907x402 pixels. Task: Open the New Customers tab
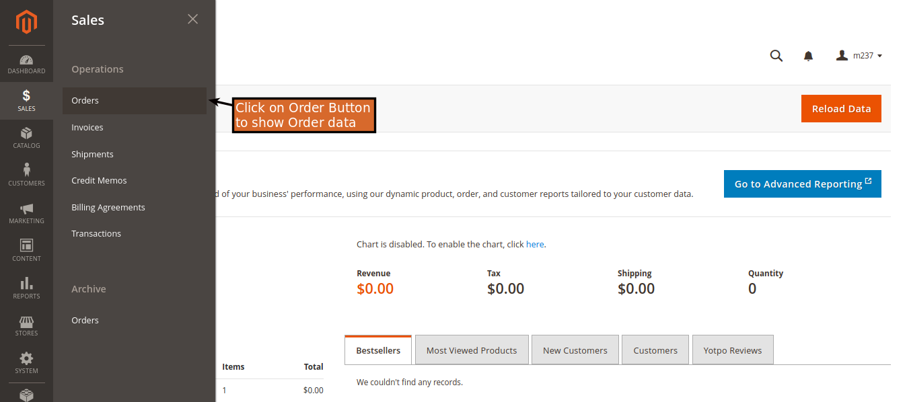click(575, 350)
